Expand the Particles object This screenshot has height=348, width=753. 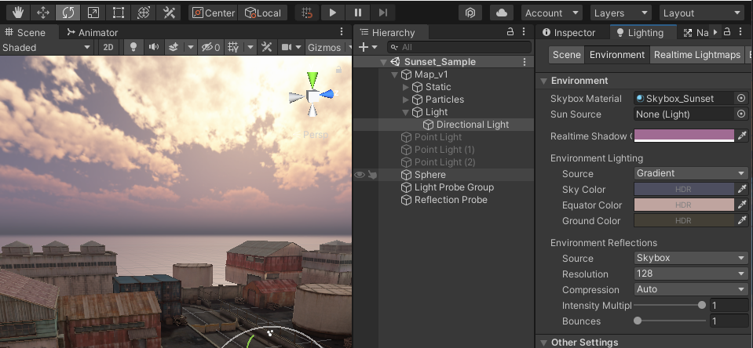406,100
